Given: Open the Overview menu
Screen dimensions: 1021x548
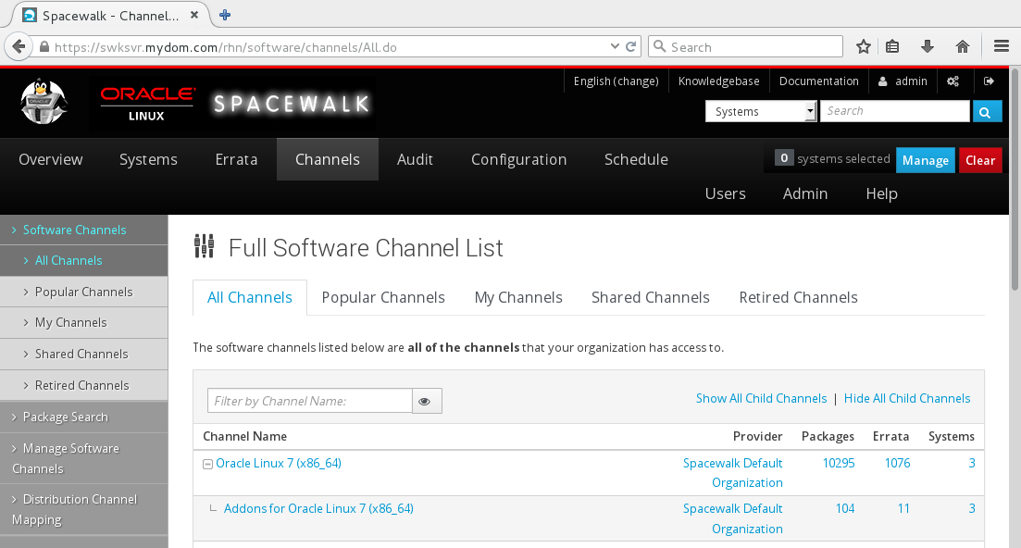Looking at the screenshot, I should tap(51, 159).
